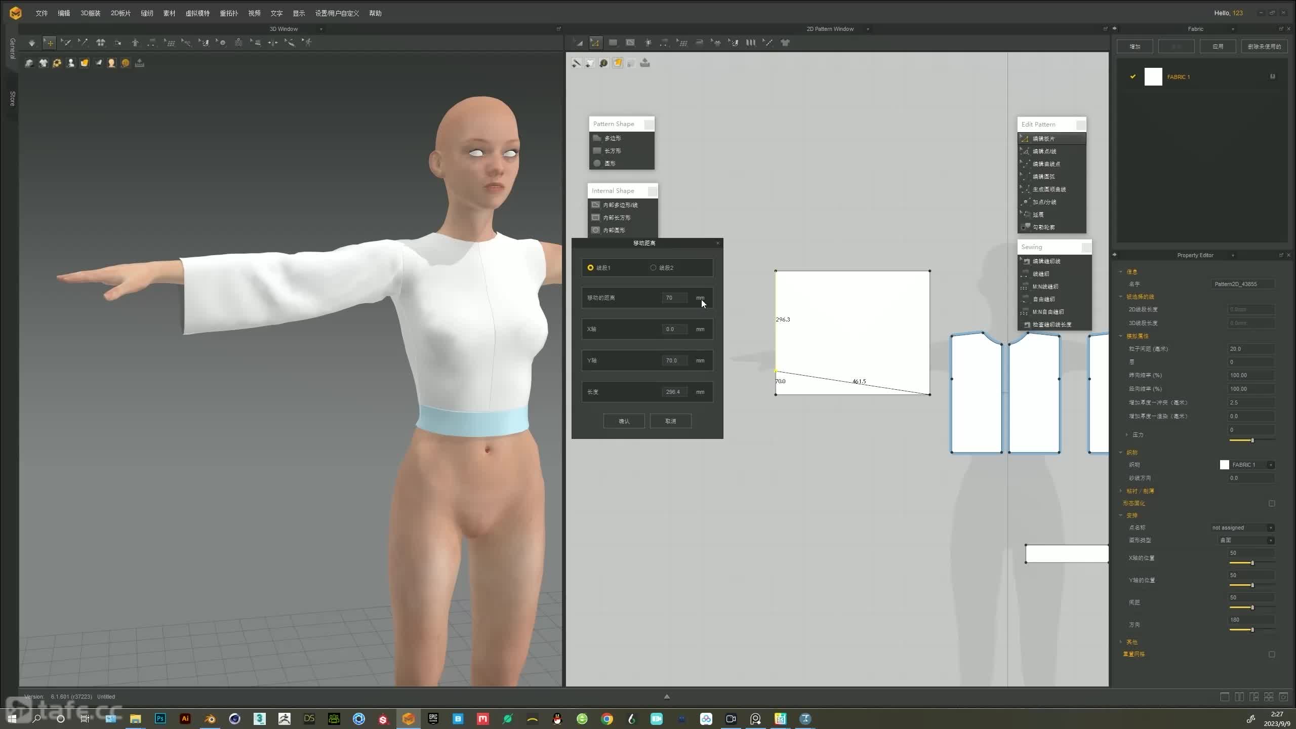Open Chrome from the taskbar
The width and height of the screenshot is (1296, 729).
point(607,719)
